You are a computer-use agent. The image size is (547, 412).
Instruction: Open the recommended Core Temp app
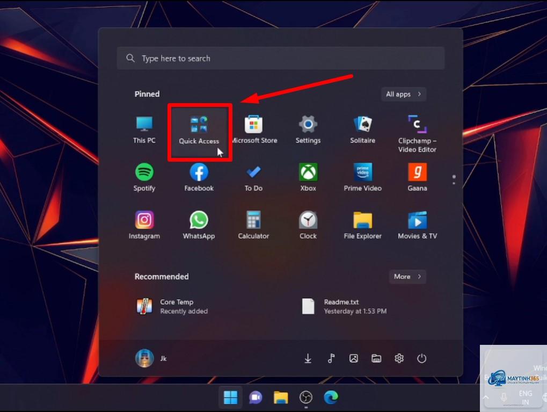pos(172,307)
